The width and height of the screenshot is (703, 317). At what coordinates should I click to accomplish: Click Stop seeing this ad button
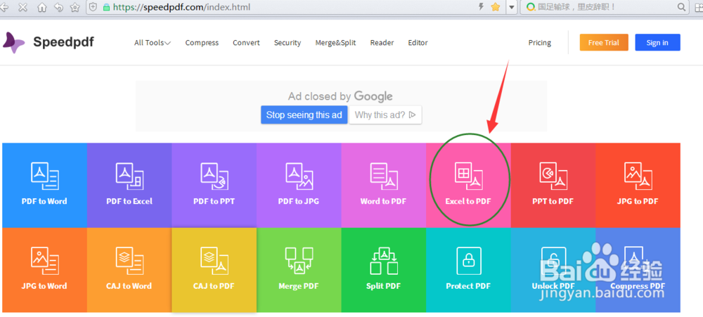304,115
